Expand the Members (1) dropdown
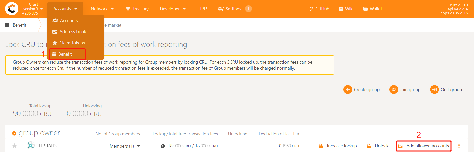The width and height of the screenshot is (474, 152). coord(125,146)
